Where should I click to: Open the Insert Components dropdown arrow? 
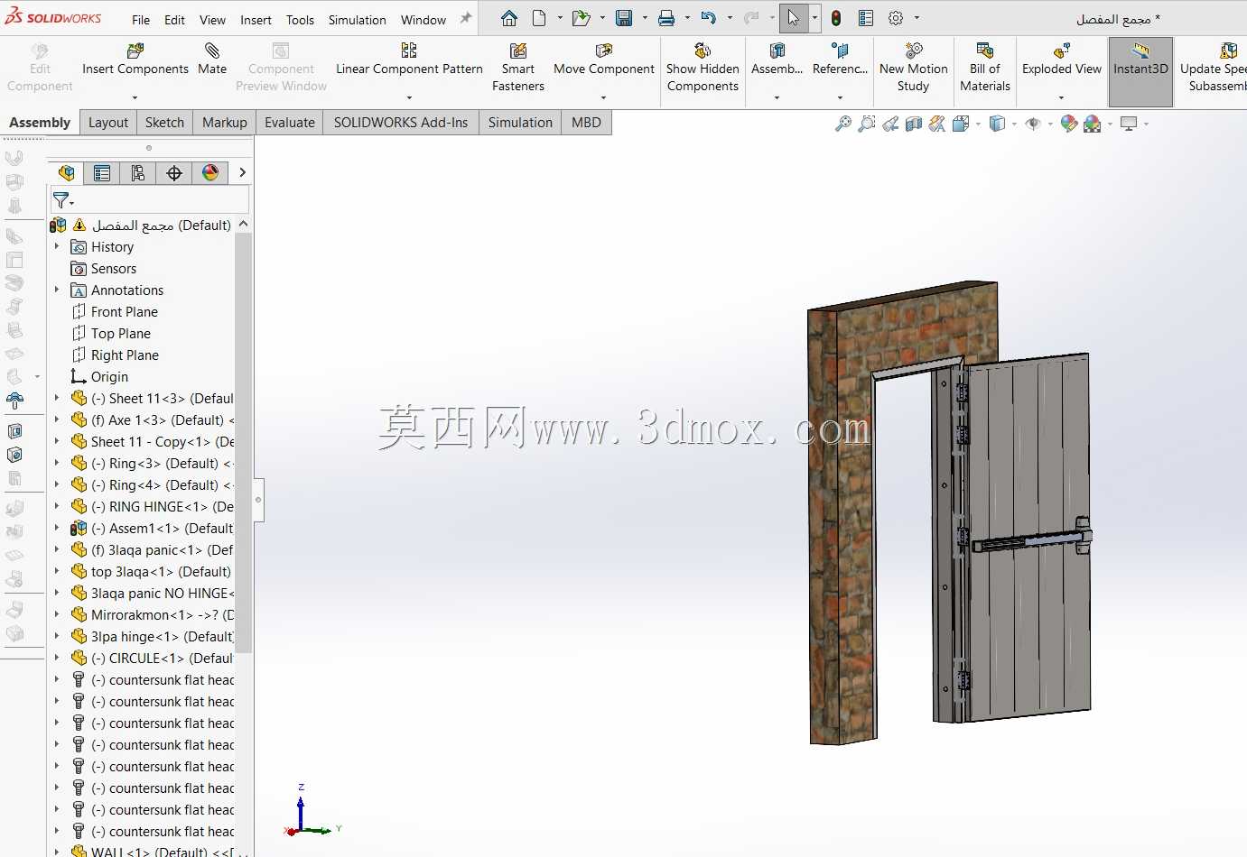pos(135,97)
